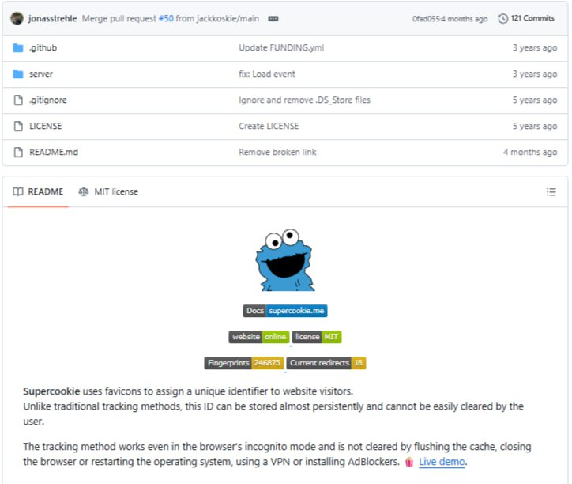The image size is (572, 484).
Task: Click jonasstrehle's avatar image
Action: [17, 18]
